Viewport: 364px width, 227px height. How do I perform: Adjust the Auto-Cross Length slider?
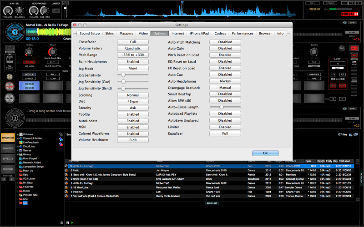(x=222, y=107)
